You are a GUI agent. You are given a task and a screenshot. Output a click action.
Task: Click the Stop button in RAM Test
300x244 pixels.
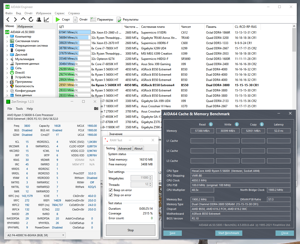tap(131, 230)
